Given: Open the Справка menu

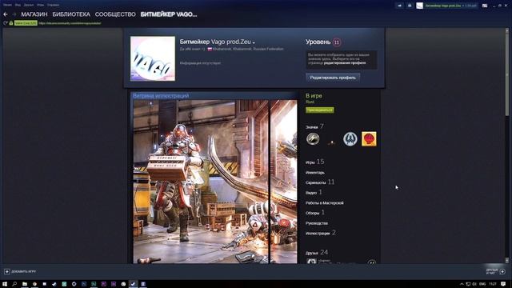Looking at the screenshot, I should [x=53, y=5].
